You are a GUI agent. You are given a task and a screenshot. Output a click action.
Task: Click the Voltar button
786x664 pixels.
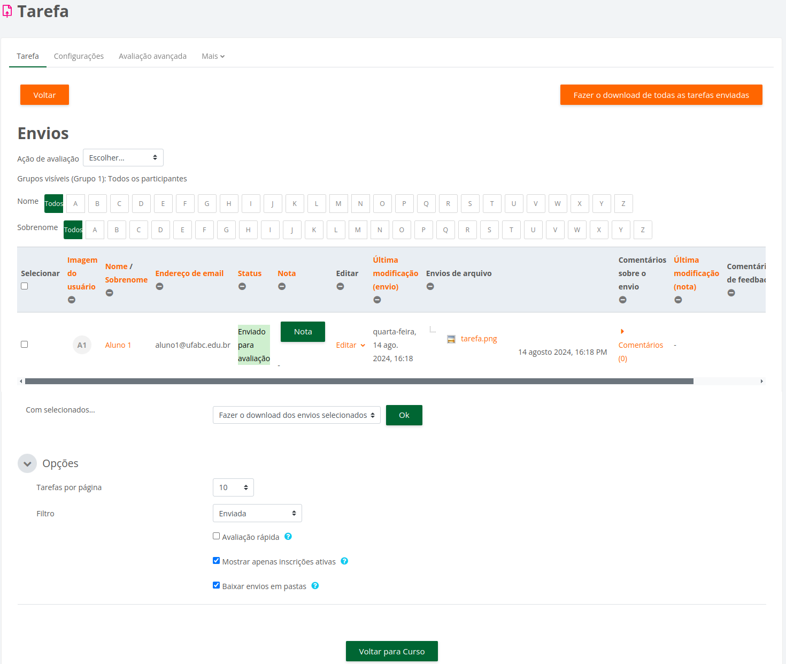(44, 95)
